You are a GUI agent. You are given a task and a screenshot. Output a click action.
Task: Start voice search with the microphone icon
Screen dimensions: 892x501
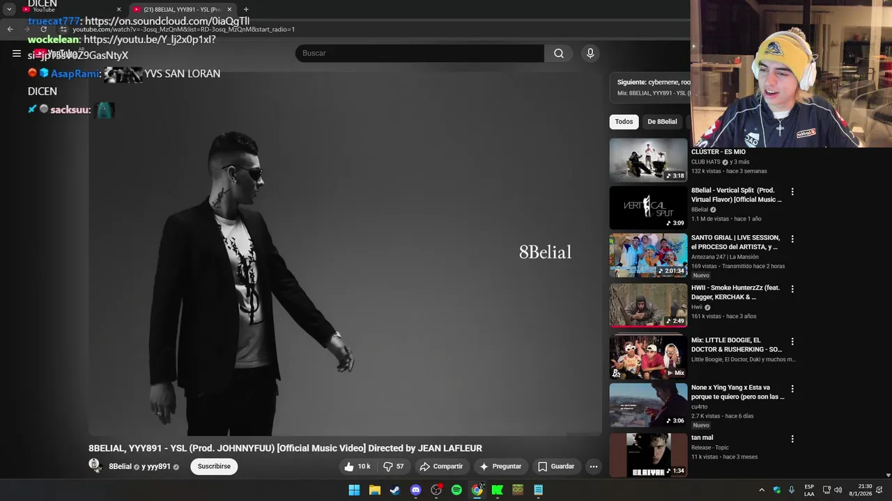(590, 54)
